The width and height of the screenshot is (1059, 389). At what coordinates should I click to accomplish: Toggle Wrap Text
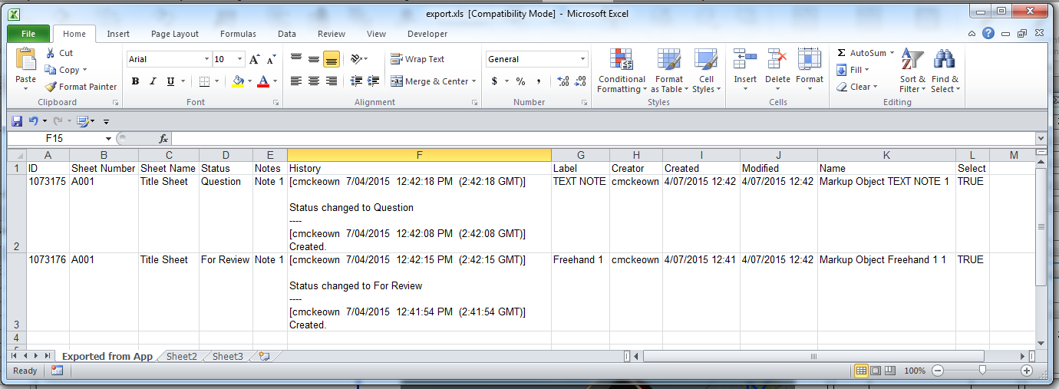[417, 59]
